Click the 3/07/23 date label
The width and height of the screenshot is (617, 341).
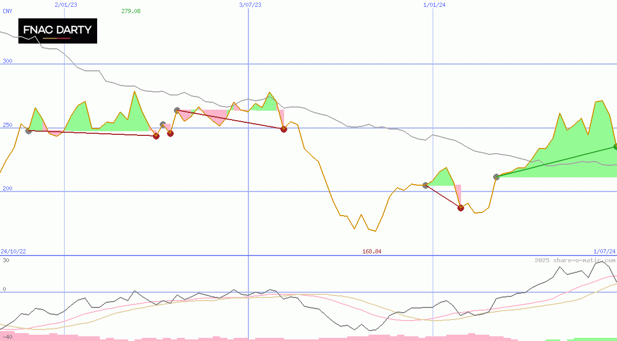pos(250,5)
